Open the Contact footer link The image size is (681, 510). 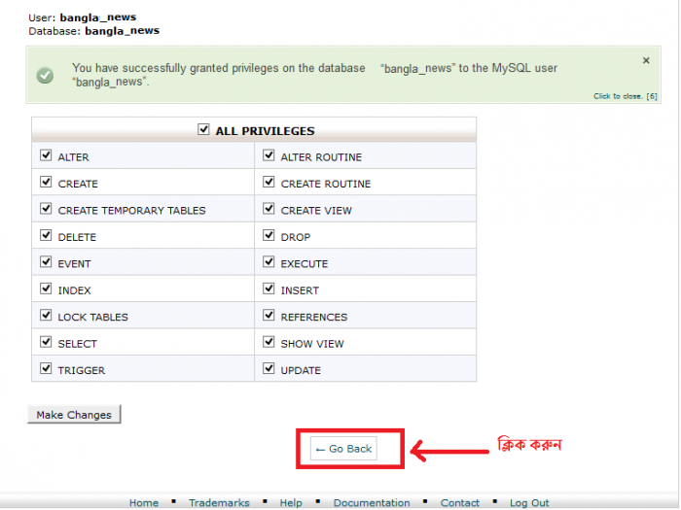tap(460, 502)
